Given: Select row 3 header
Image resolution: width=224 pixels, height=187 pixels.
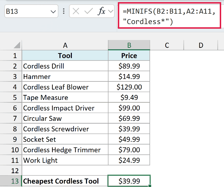Looking at the screenshot, I should (11, 76).
